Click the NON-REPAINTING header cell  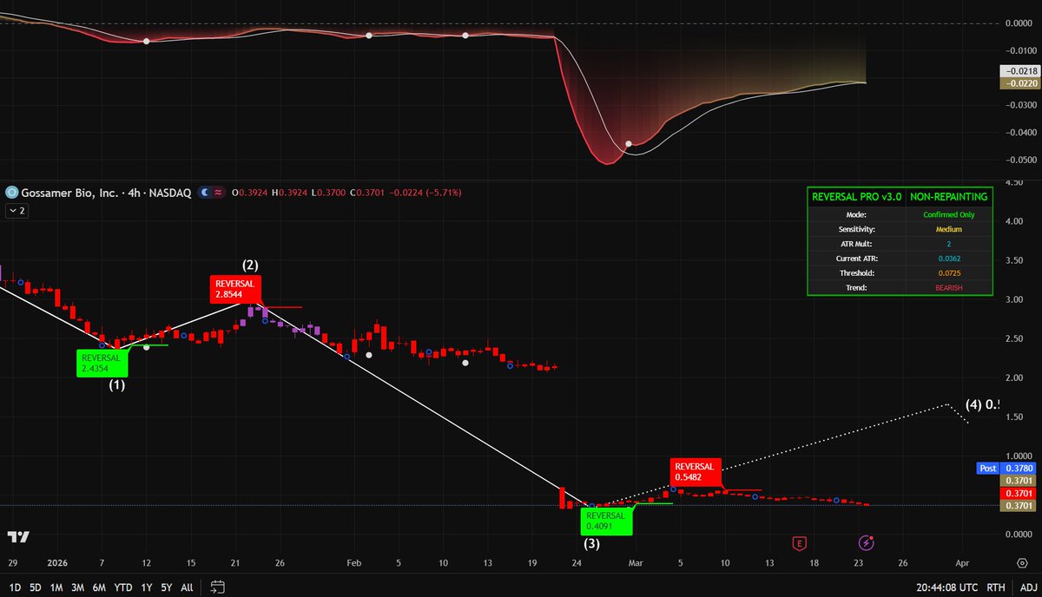947,197
